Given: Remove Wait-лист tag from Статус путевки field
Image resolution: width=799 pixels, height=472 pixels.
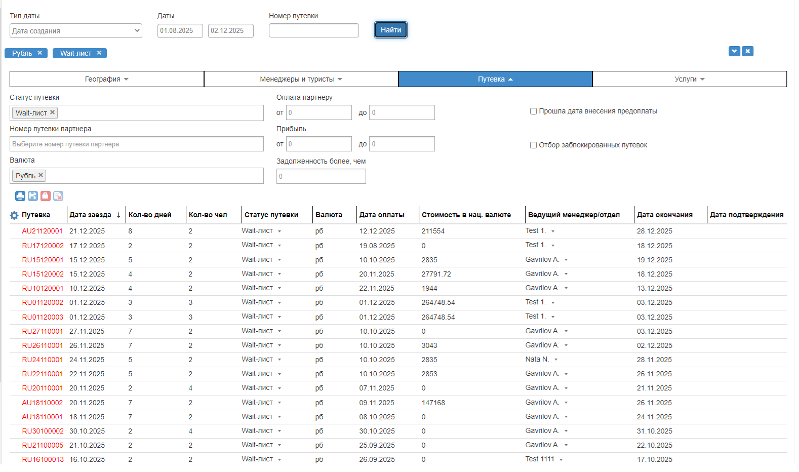Looking at the screenshot, I should pyautogui.click(x=52, y=112).
